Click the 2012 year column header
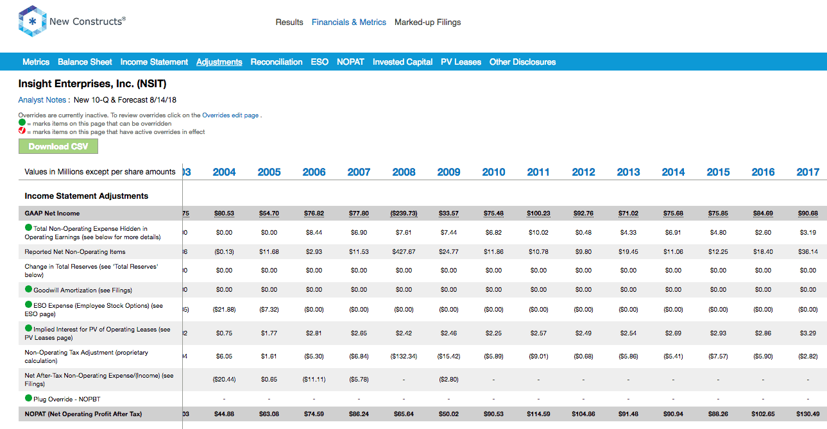 (583, 172)
